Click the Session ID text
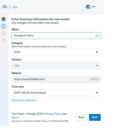115x134 pixels. [x=40, y=121]
